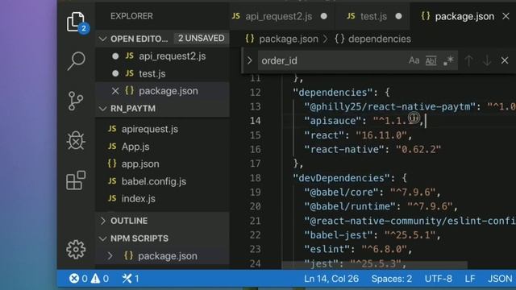Screen dimensions: 516x290
Task: Expand the replace field in the find widget
Action: click(x=249, y=60)
